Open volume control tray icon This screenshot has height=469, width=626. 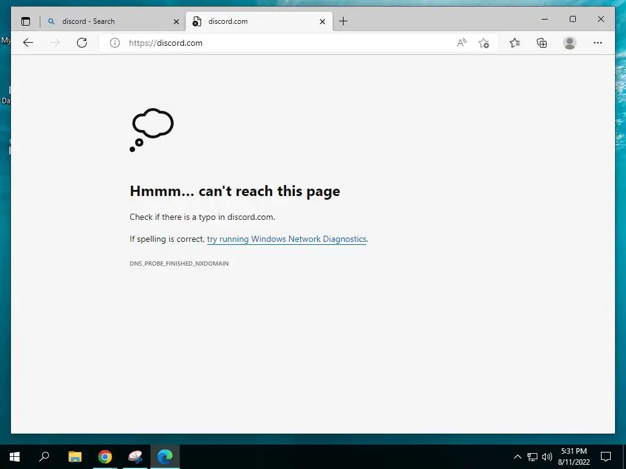[547, 457]
